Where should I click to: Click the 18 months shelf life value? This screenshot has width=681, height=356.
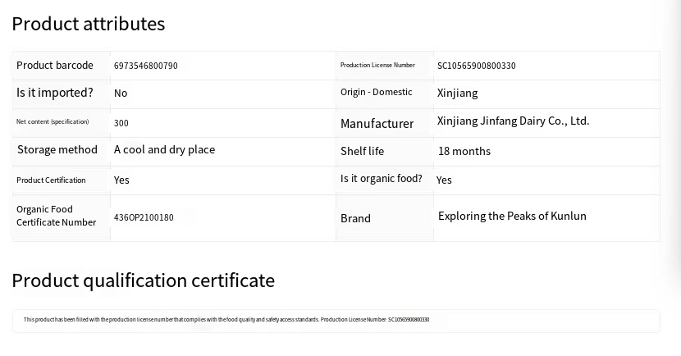point(464,151)
